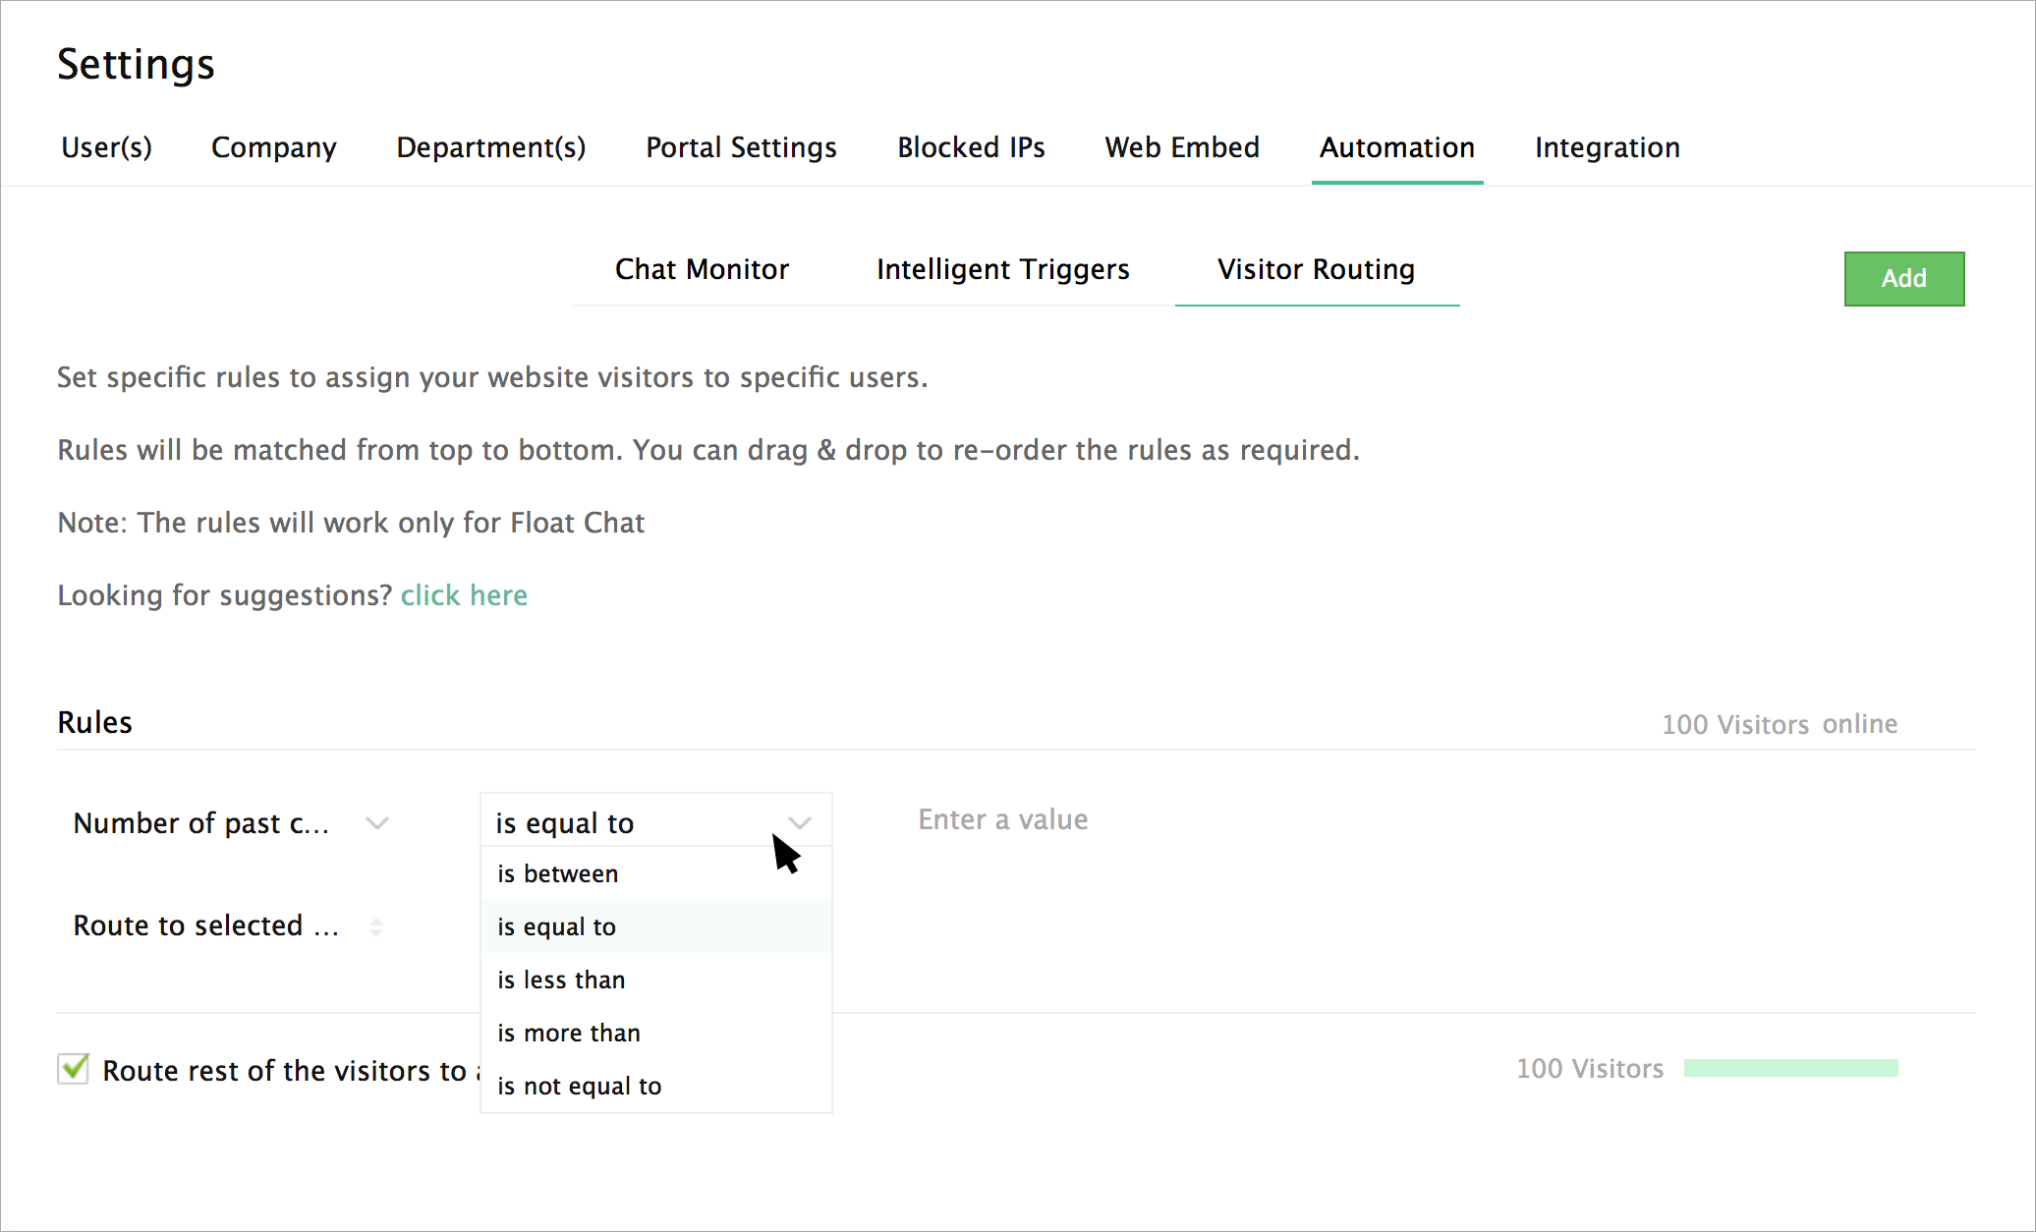
Task: Select 'is between' from the list
Action: click(558, 874)
